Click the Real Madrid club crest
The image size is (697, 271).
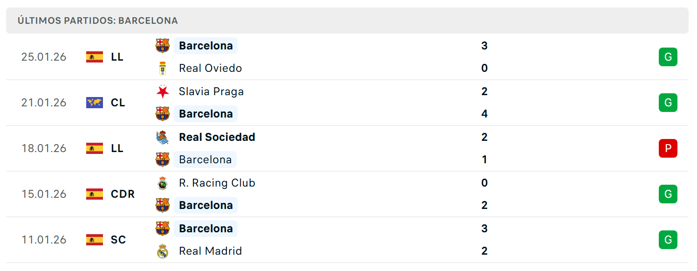pyautogui.click(x=163, y=251)
